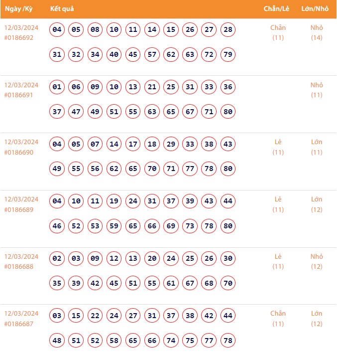Click draw ID #0186688
This screenshot has width=337, height=357.
point(19,267)
